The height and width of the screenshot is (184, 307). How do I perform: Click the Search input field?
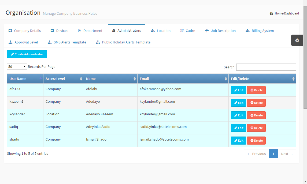pyautogui.click(x=266, y=67)
